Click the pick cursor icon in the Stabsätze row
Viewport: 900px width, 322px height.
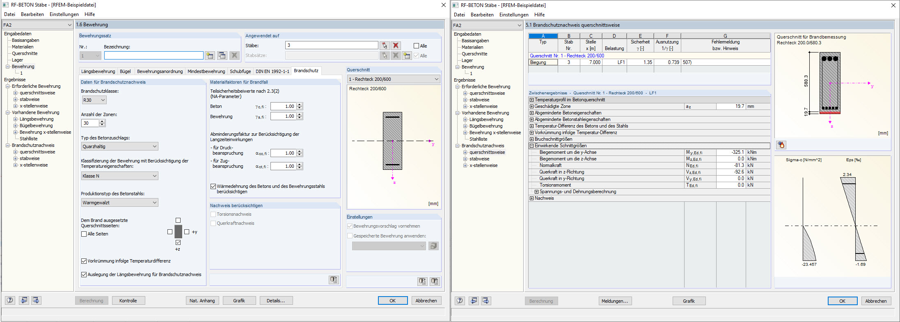(385, 55)
